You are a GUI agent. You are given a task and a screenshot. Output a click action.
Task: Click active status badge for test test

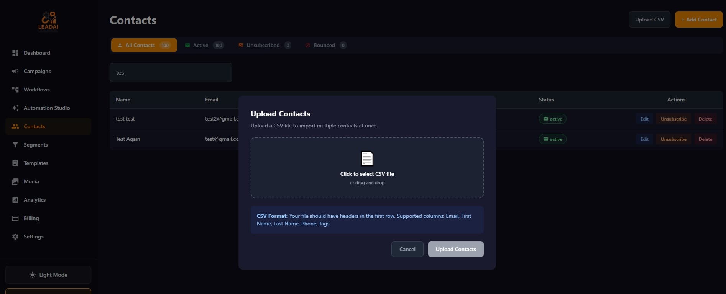(x=552, y=119)
